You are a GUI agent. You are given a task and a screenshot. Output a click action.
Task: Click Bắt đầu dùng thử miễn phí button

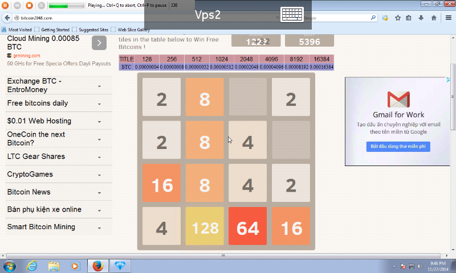pos(398,147)
